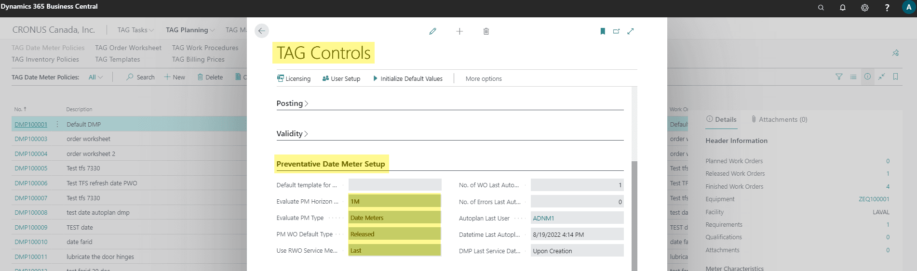Click Finished Work Orders count 4
This screenshot has height=271, width=917.
[x=888, y=186]
